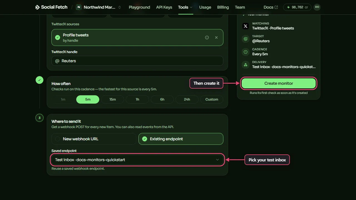Open the Usage page
This screenshot has height=200, width=356.
tap(205, 7)
